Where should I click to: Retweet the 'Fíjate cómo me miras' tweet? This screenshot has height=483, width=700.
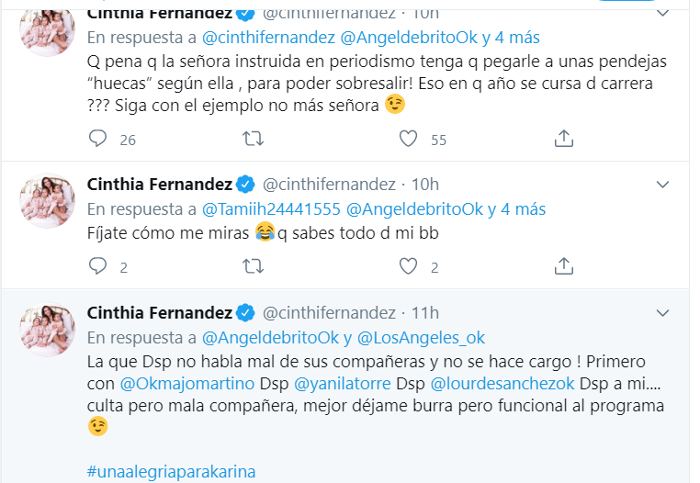click(x=254, y=266)
